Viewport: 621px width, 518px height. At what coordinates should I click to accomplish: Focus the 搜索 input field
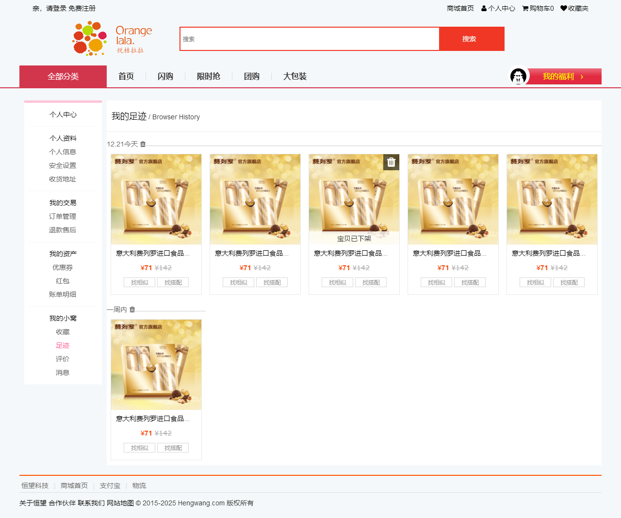tap(310, 39)
